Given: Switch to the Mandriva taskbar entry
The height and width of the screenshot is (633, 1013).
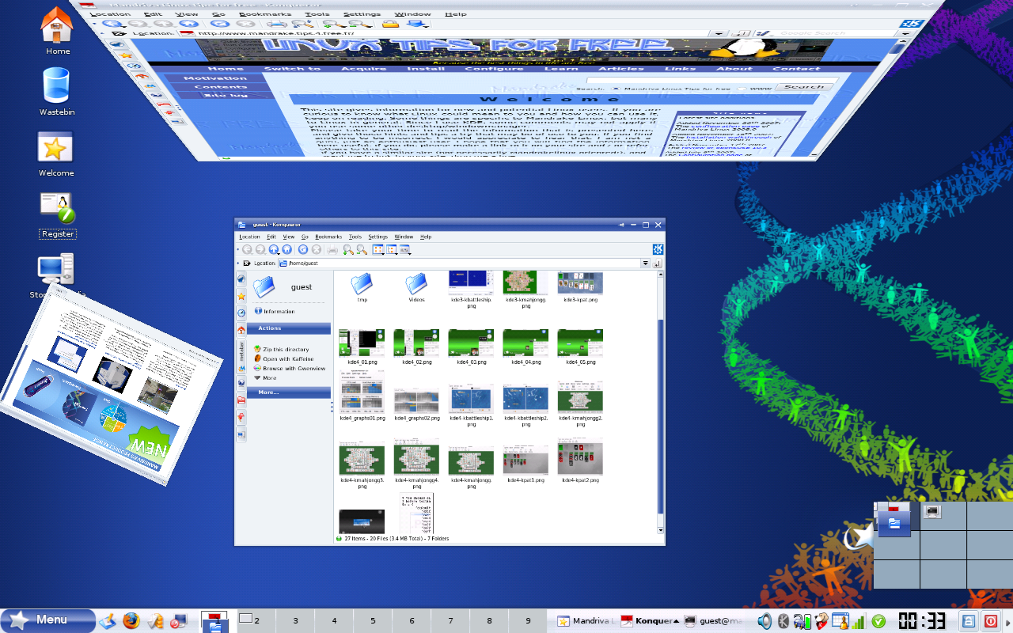Looking at the screenshot, I should click(x=586, y=621).
